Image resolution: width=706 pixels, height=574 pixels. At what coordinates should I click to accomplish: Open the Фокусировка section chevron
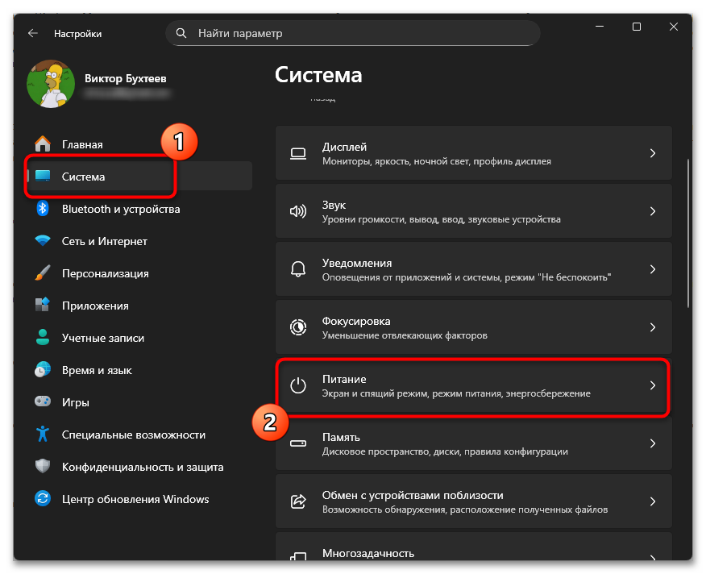coord(653,327)
